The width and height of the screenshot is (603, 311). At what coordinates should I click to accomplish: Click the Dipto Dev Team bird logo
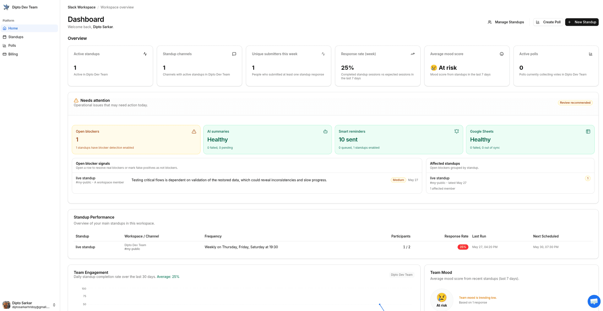point(6,7)
